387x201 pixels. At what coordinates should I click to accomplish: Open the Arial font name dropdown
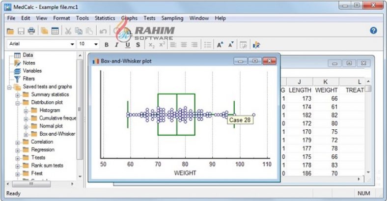[x=72, y=44]
